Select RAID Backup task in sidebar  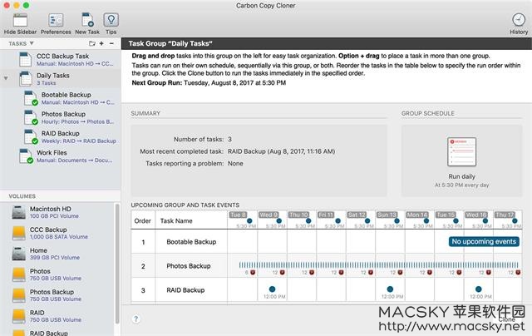(x=61, y=136)
